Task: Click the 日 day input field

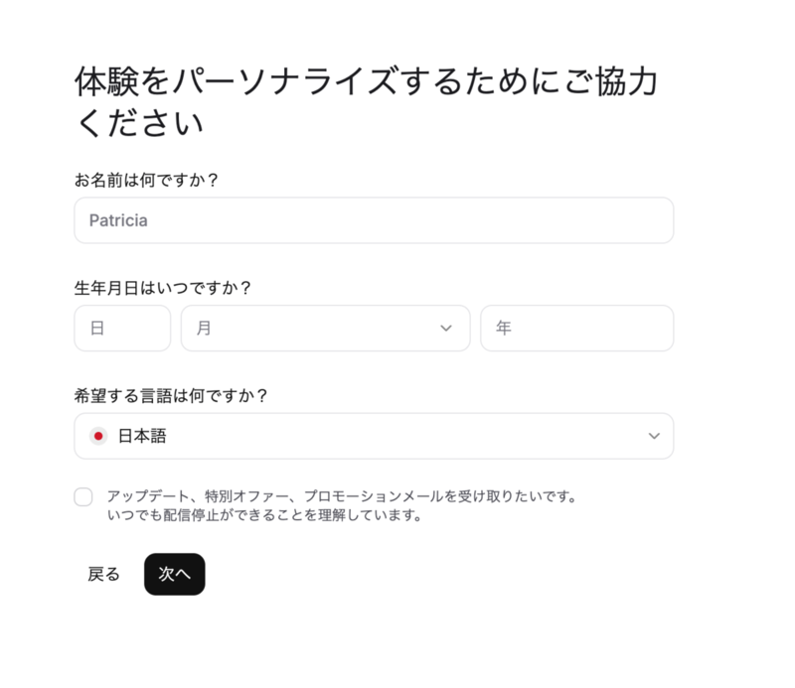Action: pyautogui.click(x=122, y=328)
